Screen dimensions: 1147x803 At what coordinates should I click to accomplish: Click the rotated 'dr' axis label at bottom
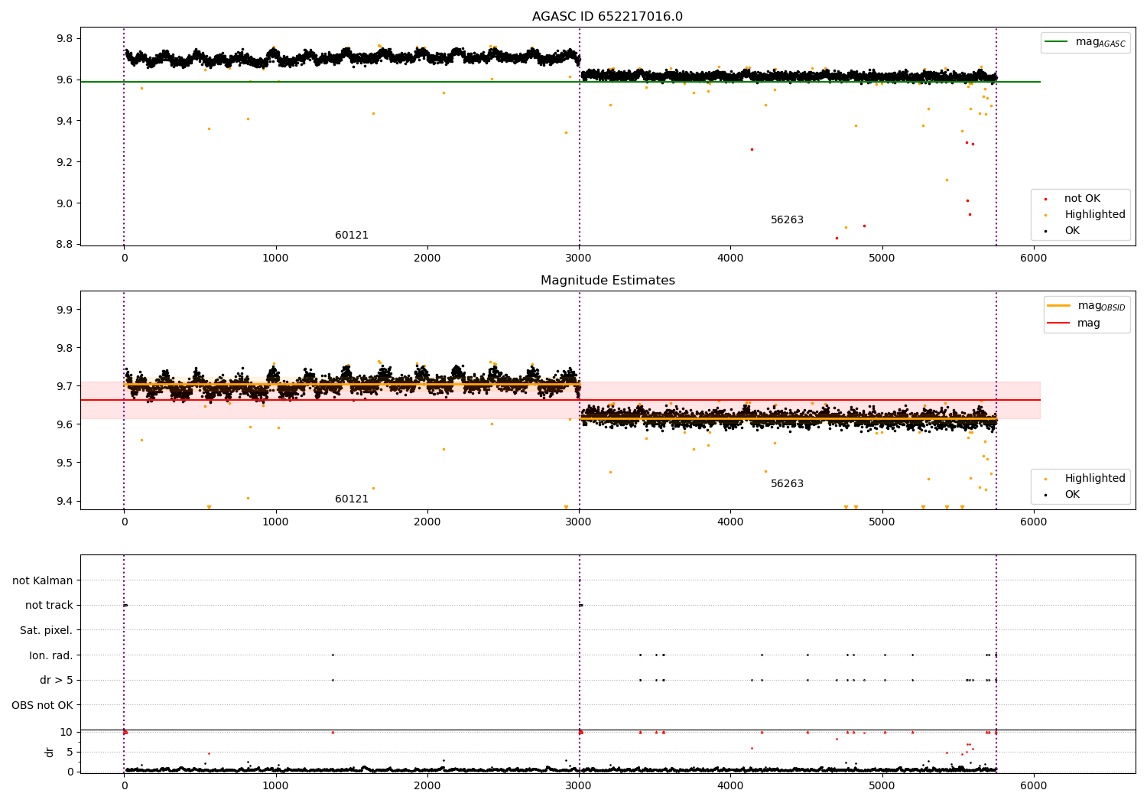(x=50, y=752)
